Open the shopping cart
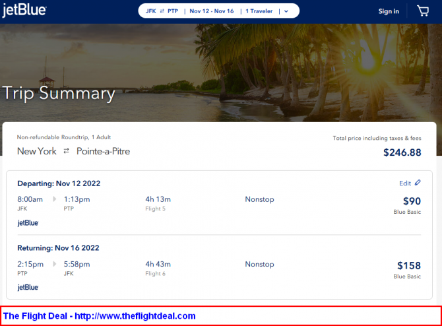 pos(422,11)
